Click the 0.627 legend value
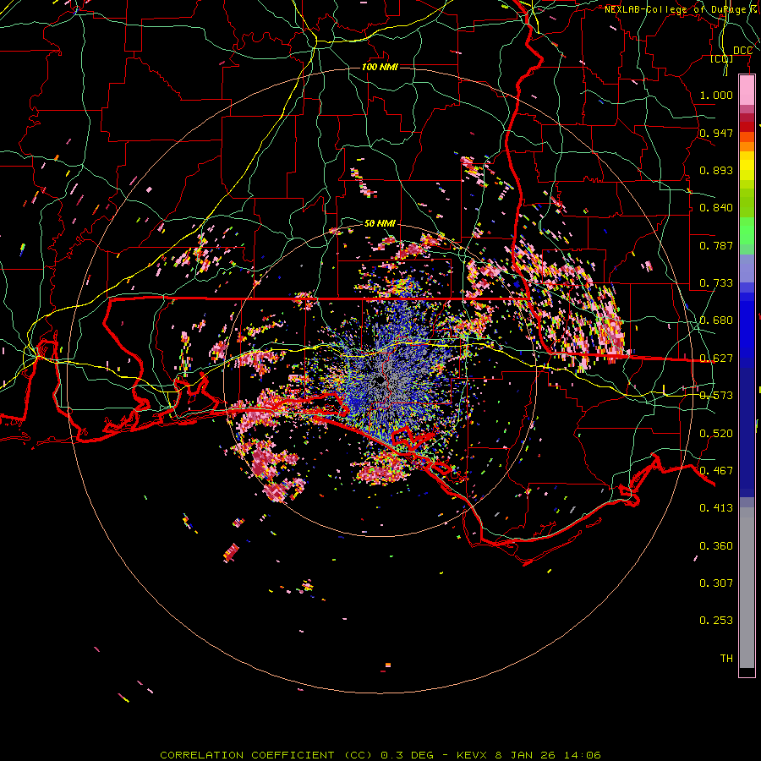The height and width of the screenshot is (761, 761). [716, 359]
